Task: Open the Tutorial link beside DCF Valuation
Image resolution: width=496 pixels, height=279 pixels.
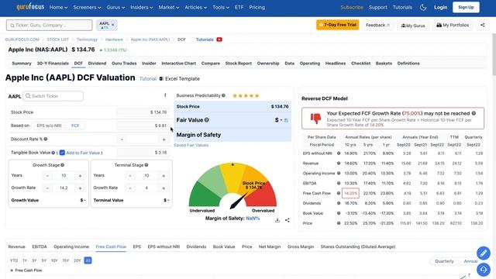Action: pos(148,79)
